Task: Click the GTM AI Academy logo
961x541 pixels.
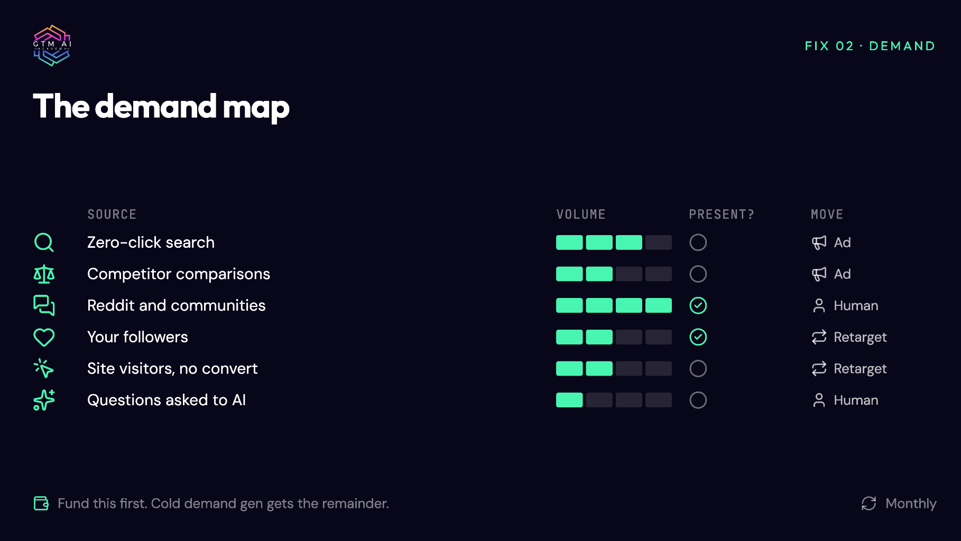Action: [52, 45]
